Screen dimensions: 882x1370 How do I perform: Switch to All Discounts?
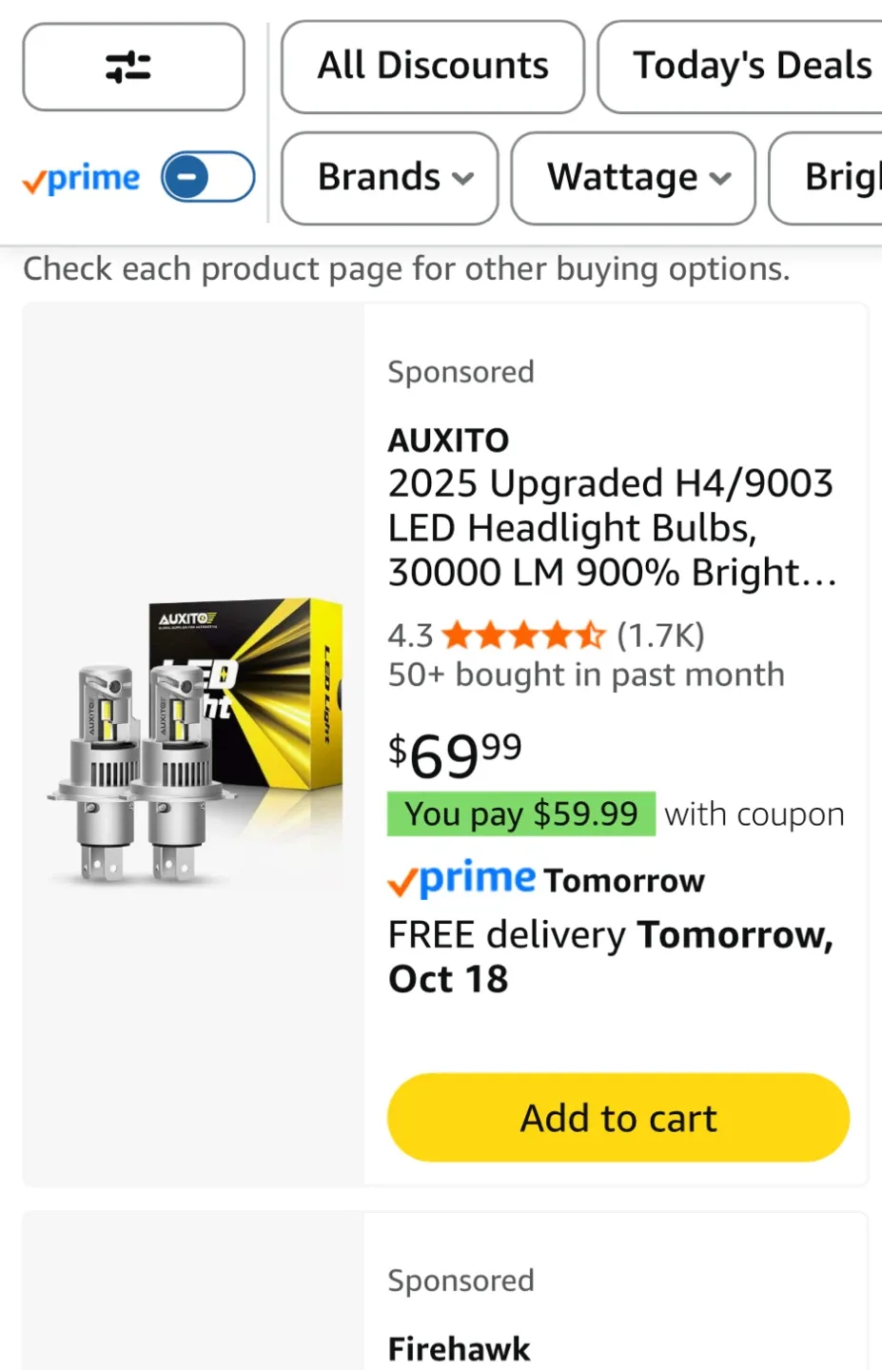[432, 67]
